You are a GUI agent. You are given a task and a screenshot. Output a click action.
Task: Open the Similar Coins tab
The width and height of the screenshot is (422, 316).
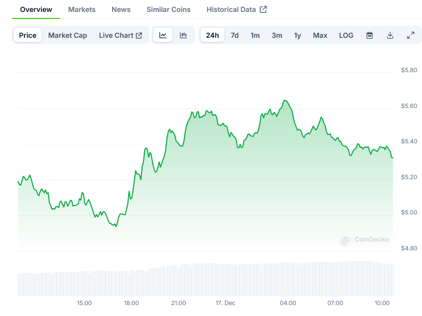168,9
